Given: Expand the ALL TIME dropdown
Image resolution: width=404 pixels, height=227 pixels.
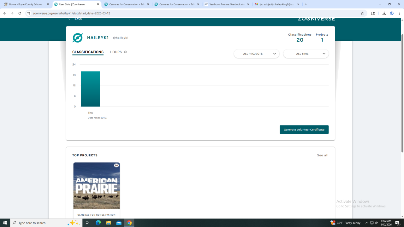Looking at the screenshot, I should tap(306, 54).
